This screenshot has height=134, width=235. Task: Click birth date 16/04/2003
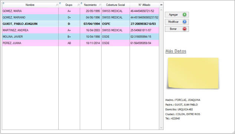coord(93,30)
